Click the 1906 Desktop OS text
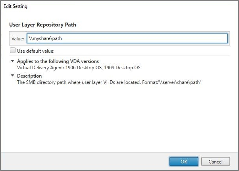The height and width of the screenshot is (171, 239). pos(88,68)
